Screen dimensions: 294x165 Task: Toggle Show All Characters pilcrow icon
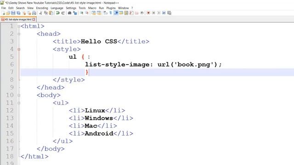(111, 13)
